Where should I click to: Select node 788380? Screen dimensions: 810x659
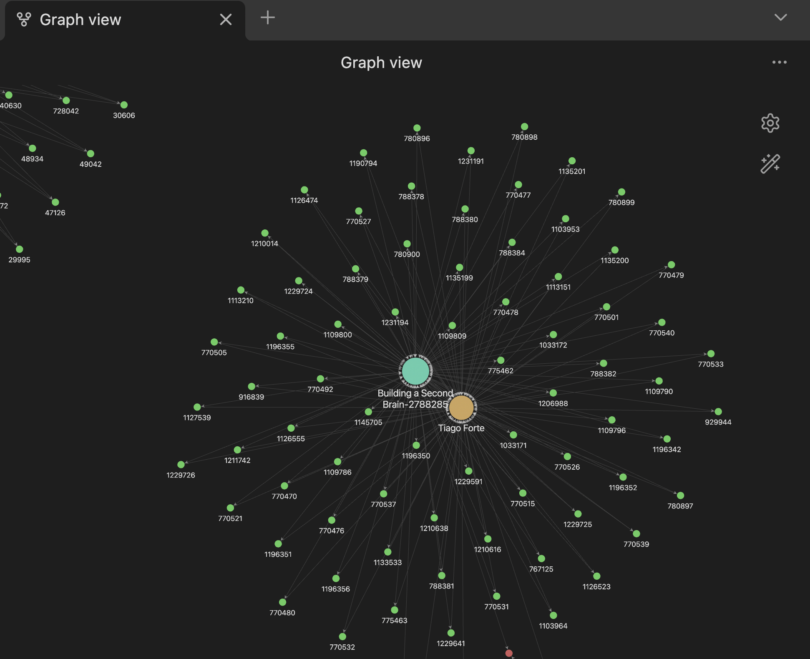pyautogui.click(x=465, y=209)
